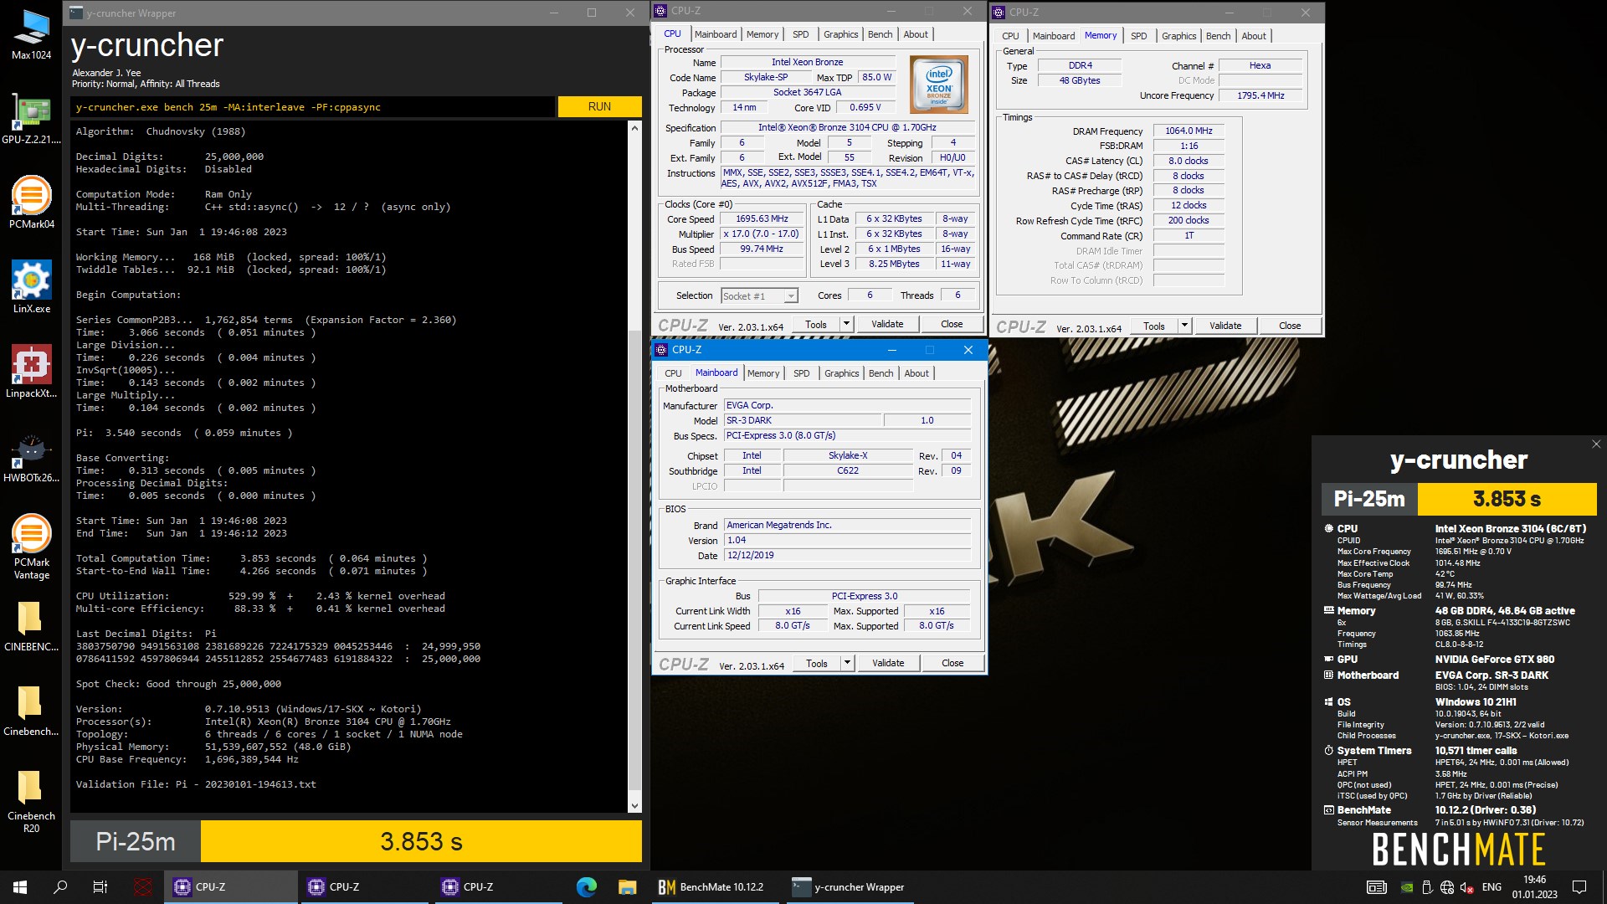
Task: Click the '12/12/2019' BIOS date value
Action: click(x=847, y=555)
